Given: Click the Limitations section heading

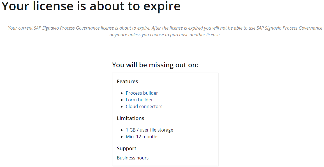Looking at the screenshot, I should pos(130,118).
